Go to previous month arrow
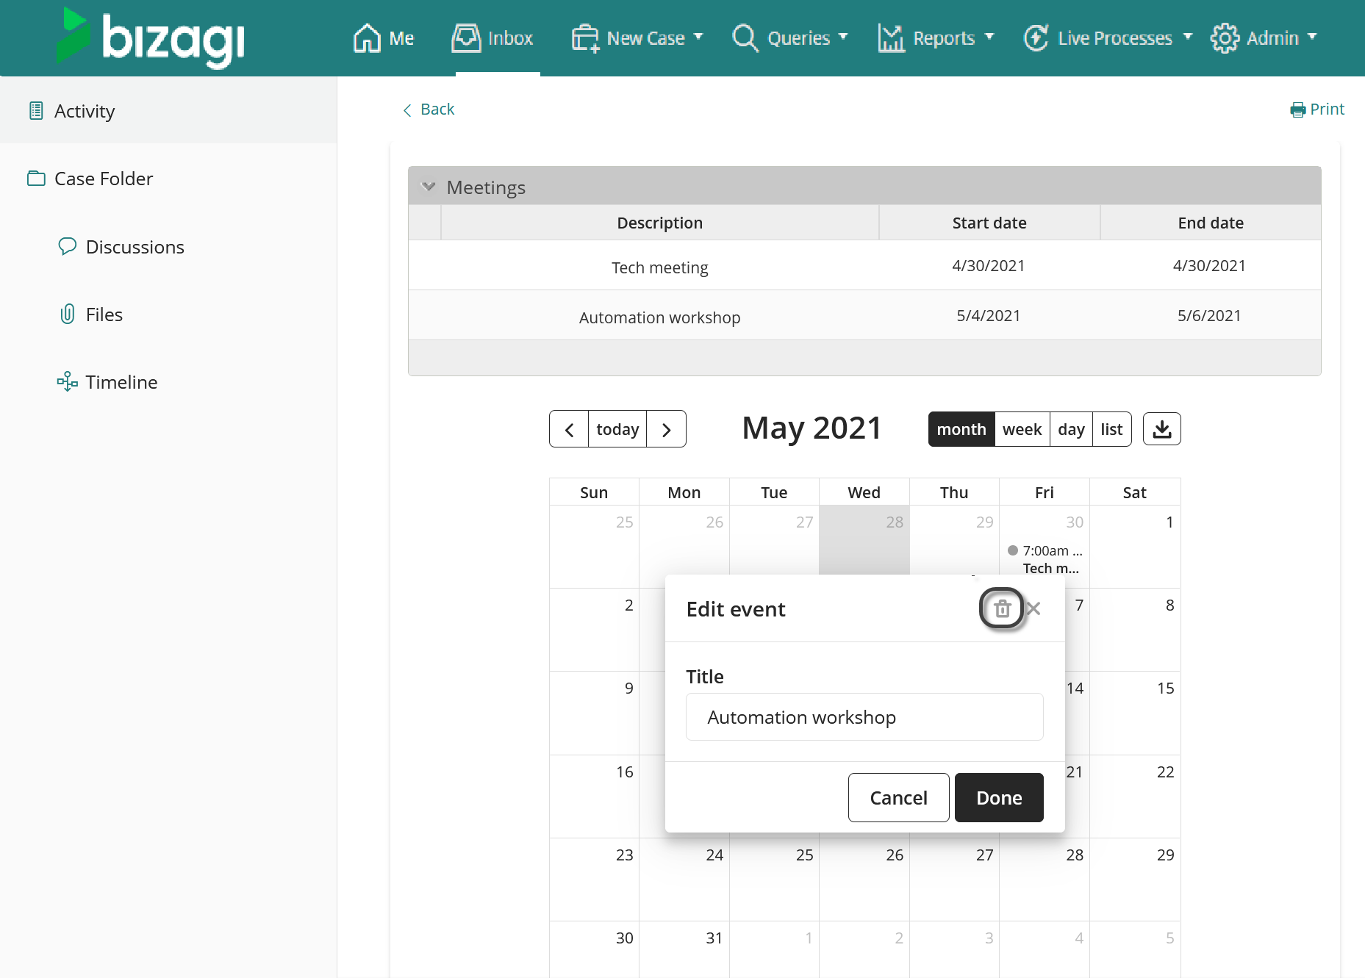 point(569,429)
